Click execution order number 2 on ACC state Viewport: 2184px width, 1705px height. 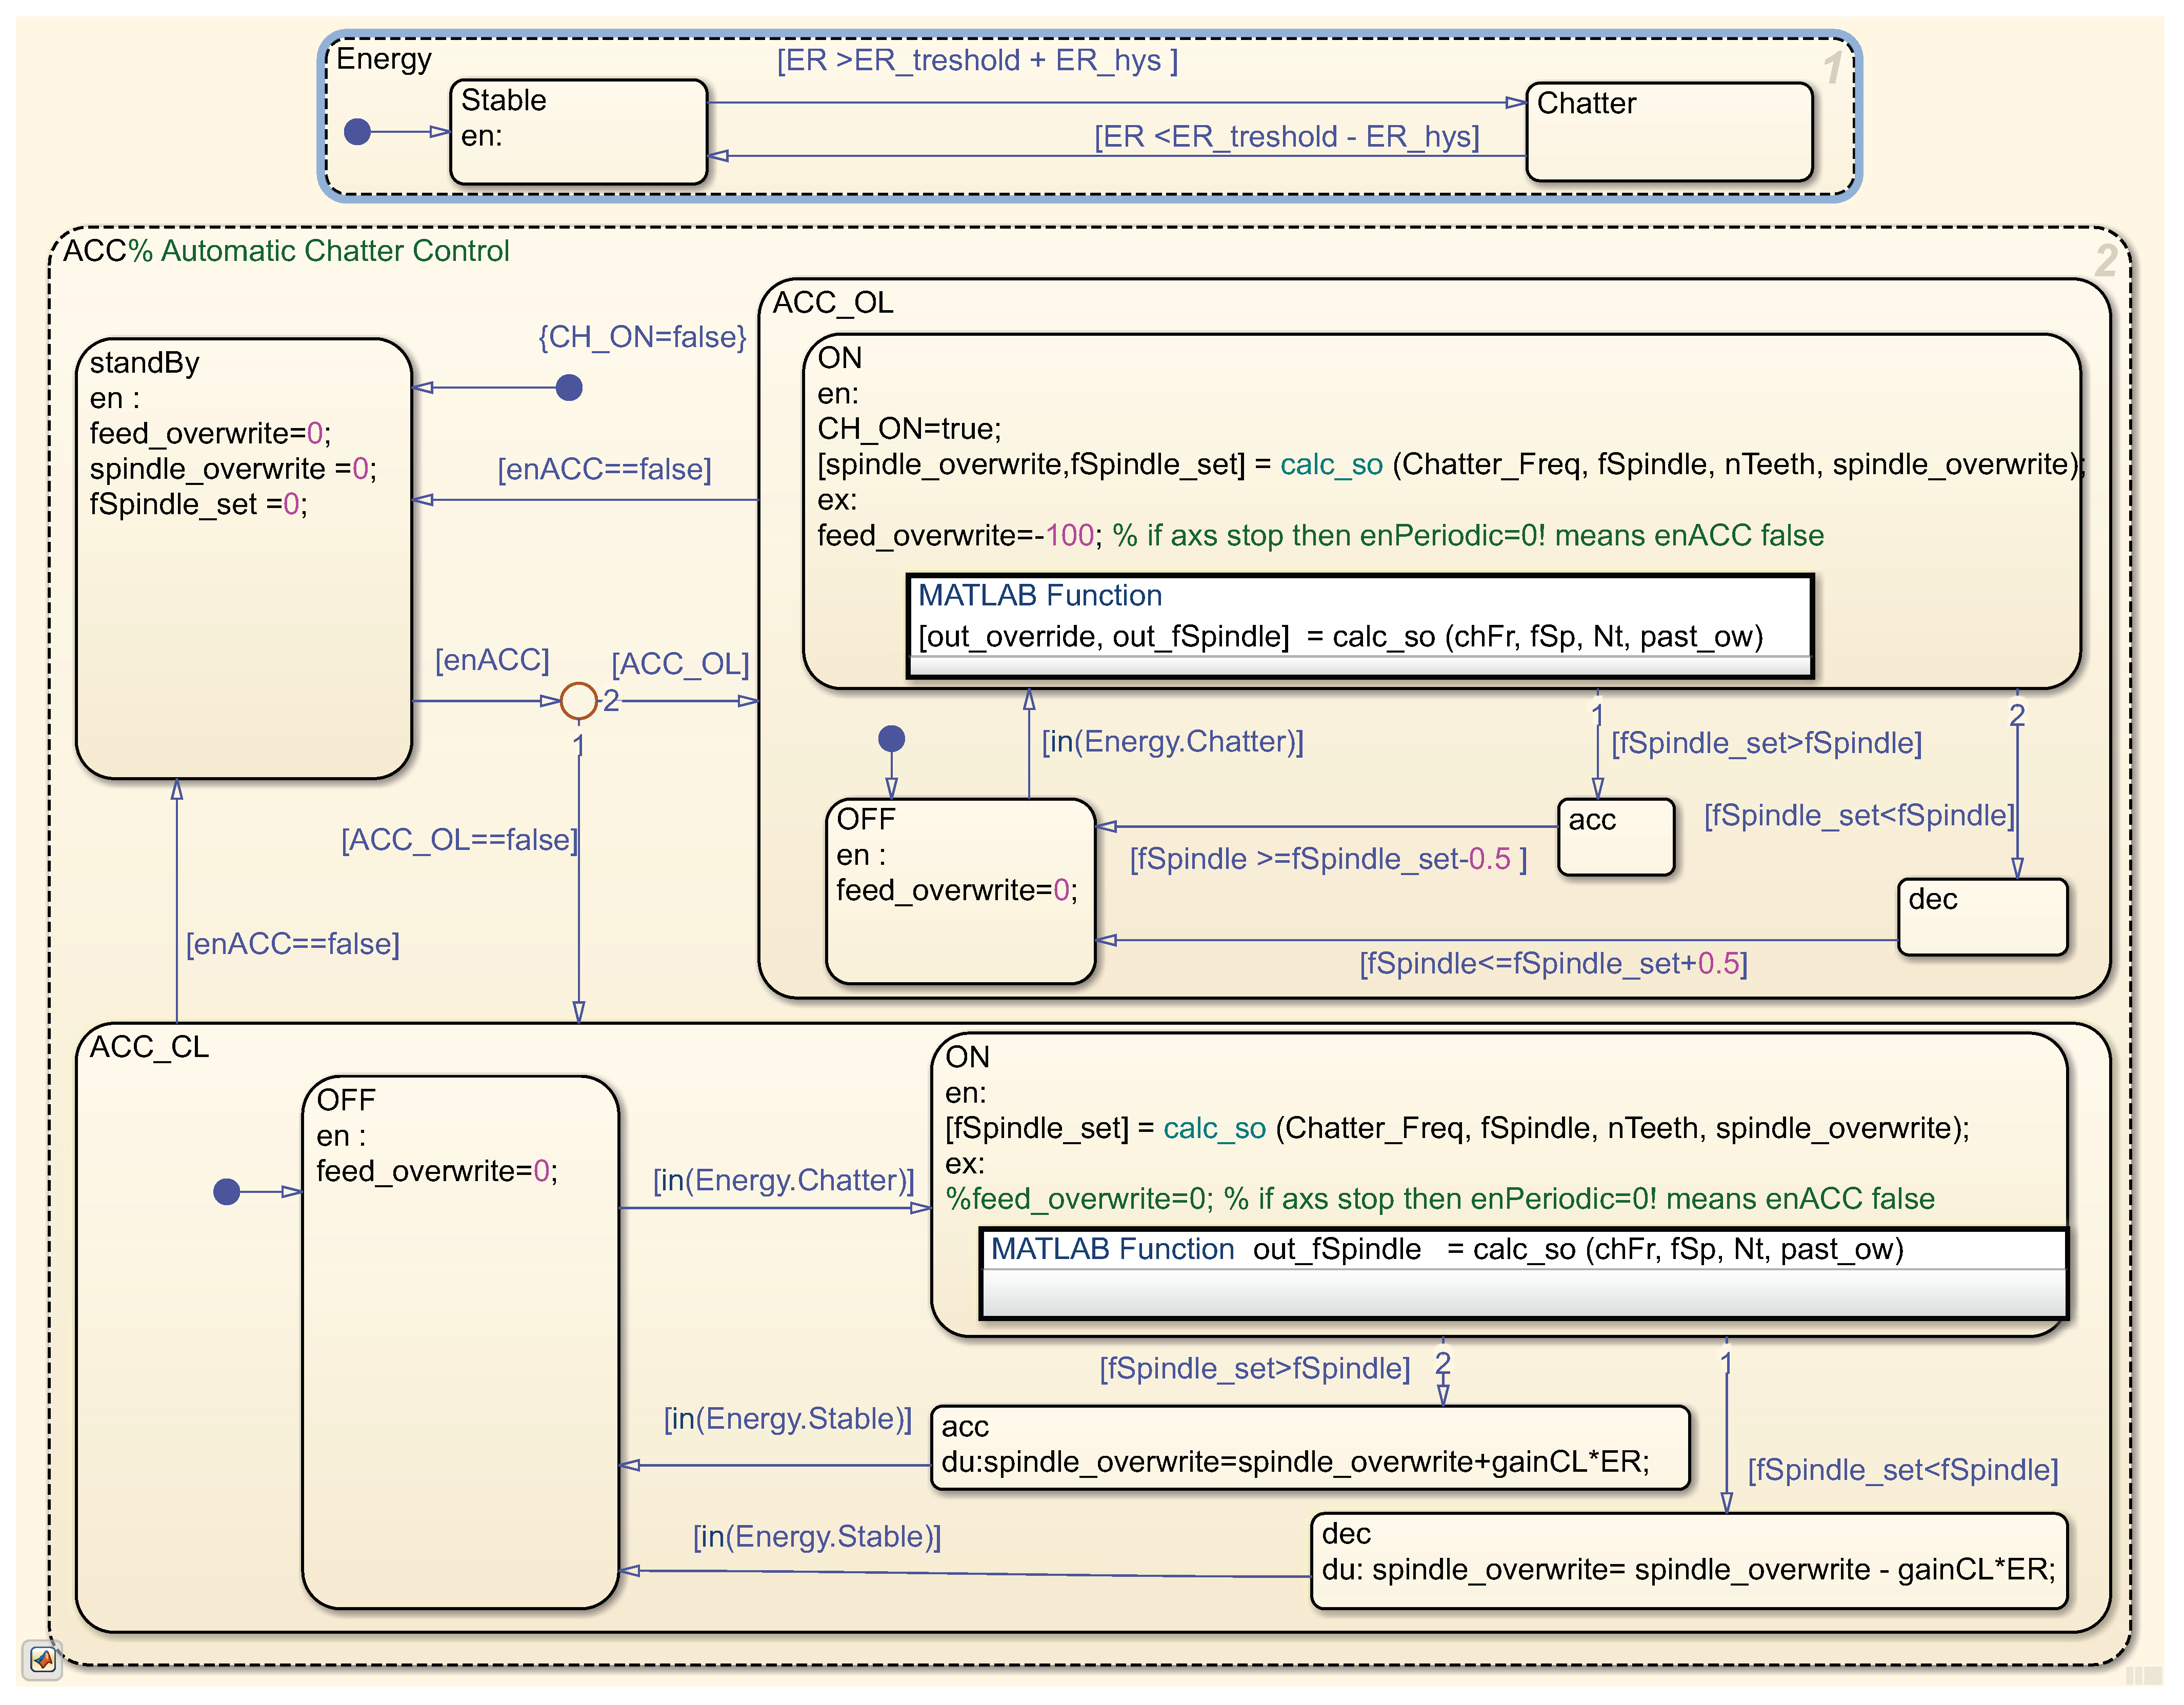point(2105,261)
